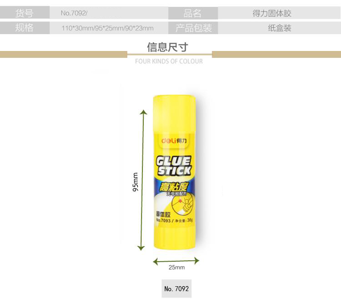Click the No. 7092 label below product
The height and width of the screenshot is (304, 341).
(176, 289)
